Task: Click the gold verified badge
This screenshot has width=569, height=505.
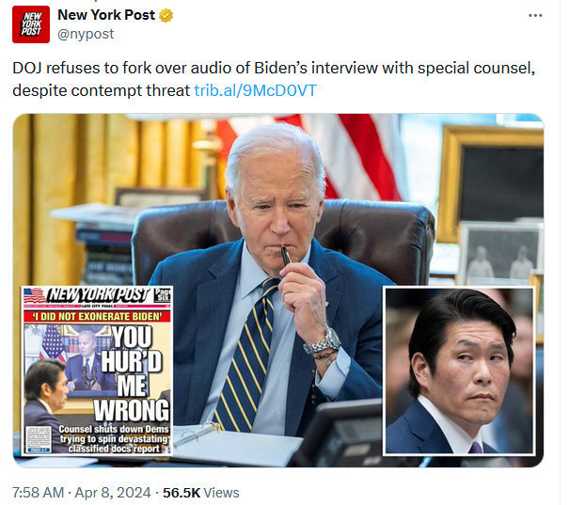Action: 166,16
